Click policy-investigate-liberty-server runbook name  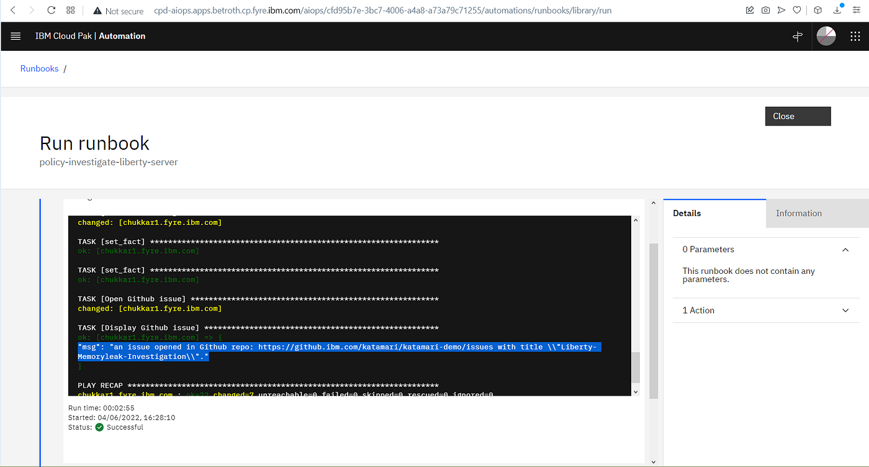[x=109, y=162]
